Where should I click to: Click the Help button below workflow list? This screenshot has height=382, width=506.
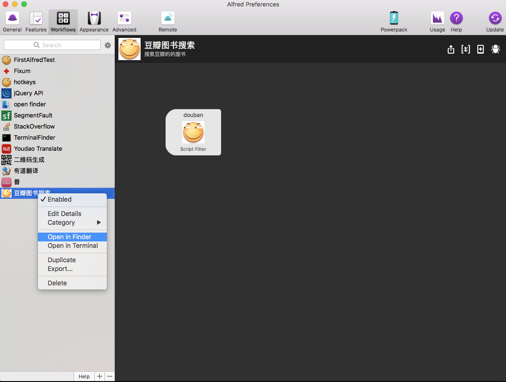pos(84,376)
